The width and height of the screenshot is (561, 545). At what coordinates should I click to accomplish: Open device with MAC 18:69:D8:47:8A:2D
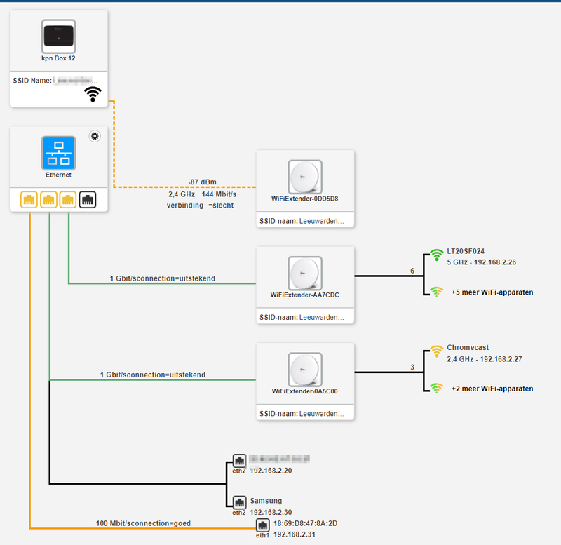click(306, 523)
